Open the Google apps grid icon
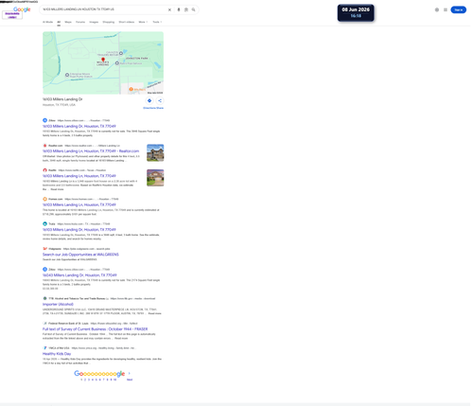Image resolution: width=473 pixels, height=406 pixels. [x=446, y=9]
